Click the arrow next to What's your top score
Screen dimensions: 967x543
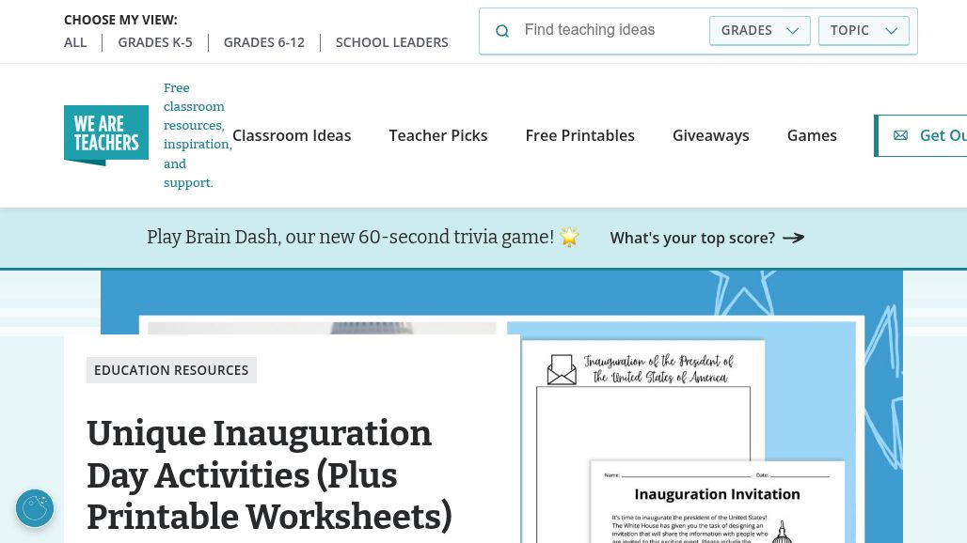click(x=793, y=238)
